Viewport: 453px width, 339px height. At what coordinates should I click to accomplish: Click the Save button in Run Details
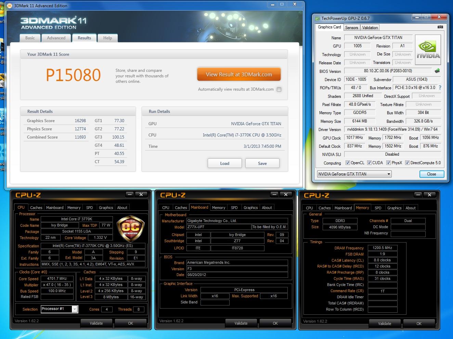[262, 163]
